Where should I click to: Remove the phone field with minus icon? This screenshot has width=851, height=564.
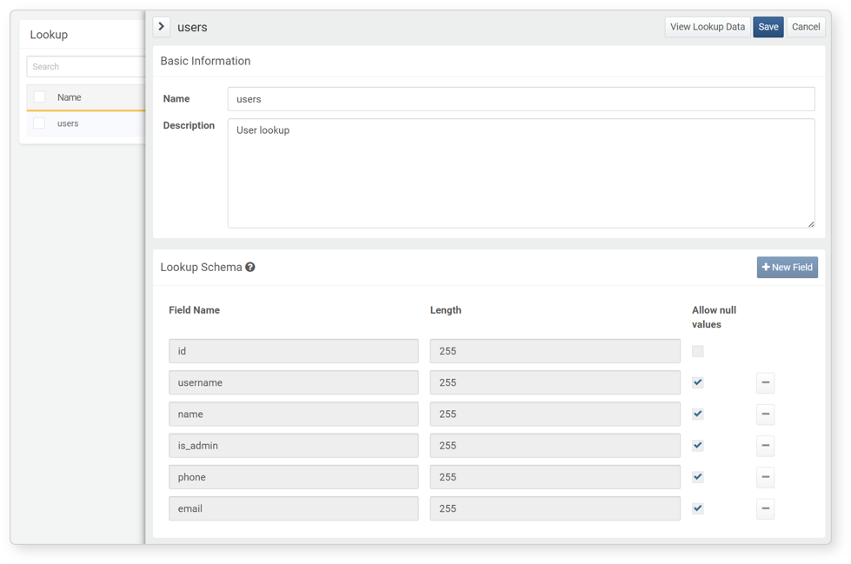point(765,477)
